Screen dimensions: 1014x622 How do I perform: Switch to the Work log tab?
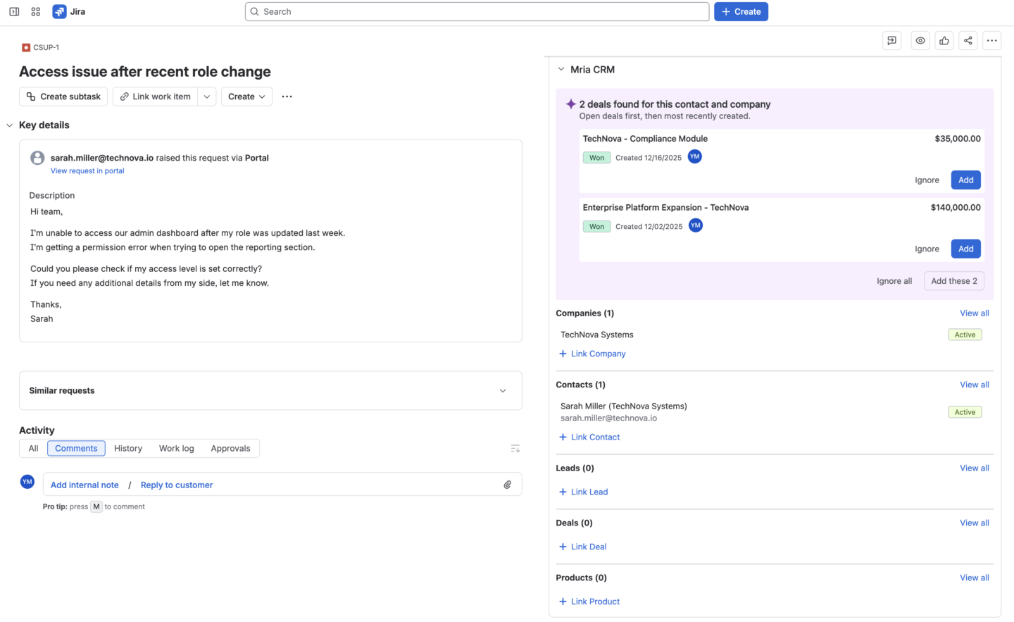point(177,449)
